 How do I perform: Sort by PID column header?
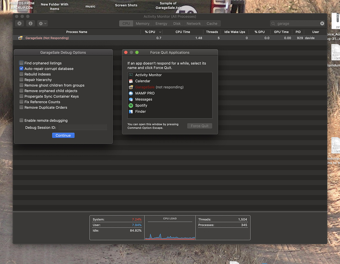tap(298, 32)
